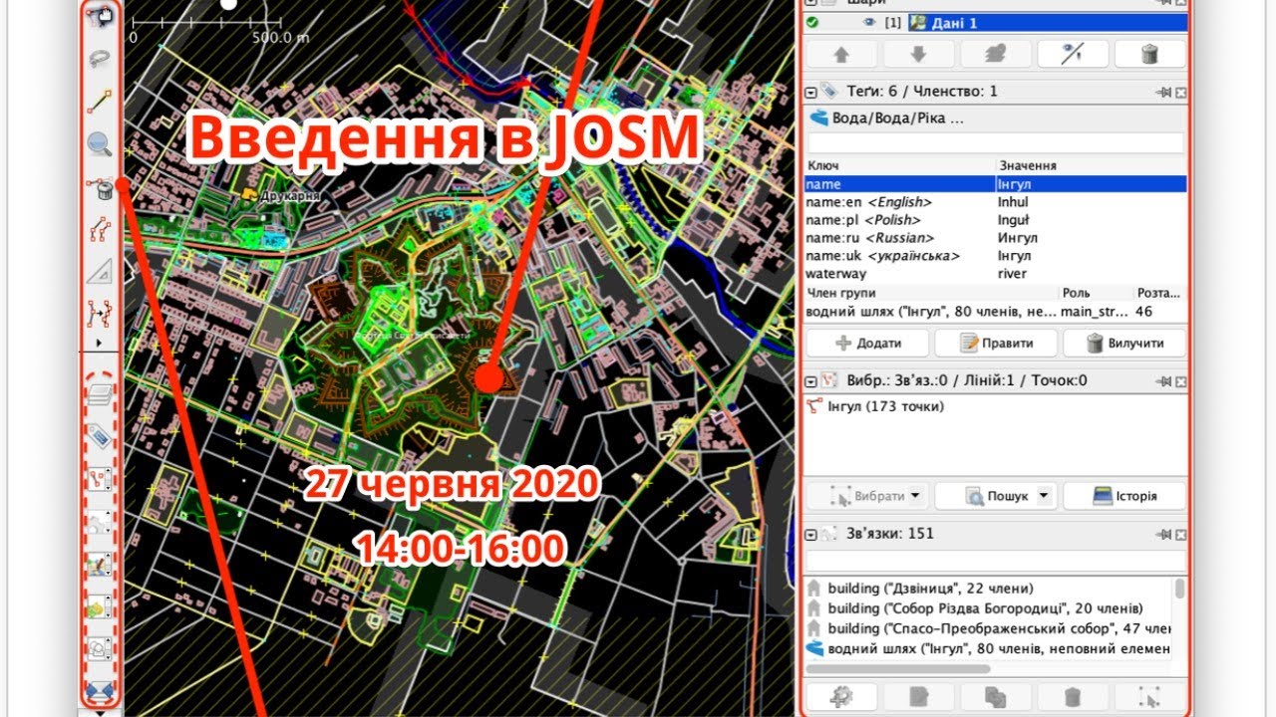This screenshot has height=717, width=1276.
Task: Select the hand/select objects tool
Action: click(99, 16)
